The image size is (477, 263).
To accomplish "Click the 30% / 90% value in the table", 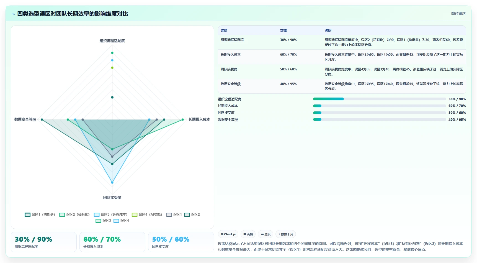I will pyautogui.click(x=288, y=40).
